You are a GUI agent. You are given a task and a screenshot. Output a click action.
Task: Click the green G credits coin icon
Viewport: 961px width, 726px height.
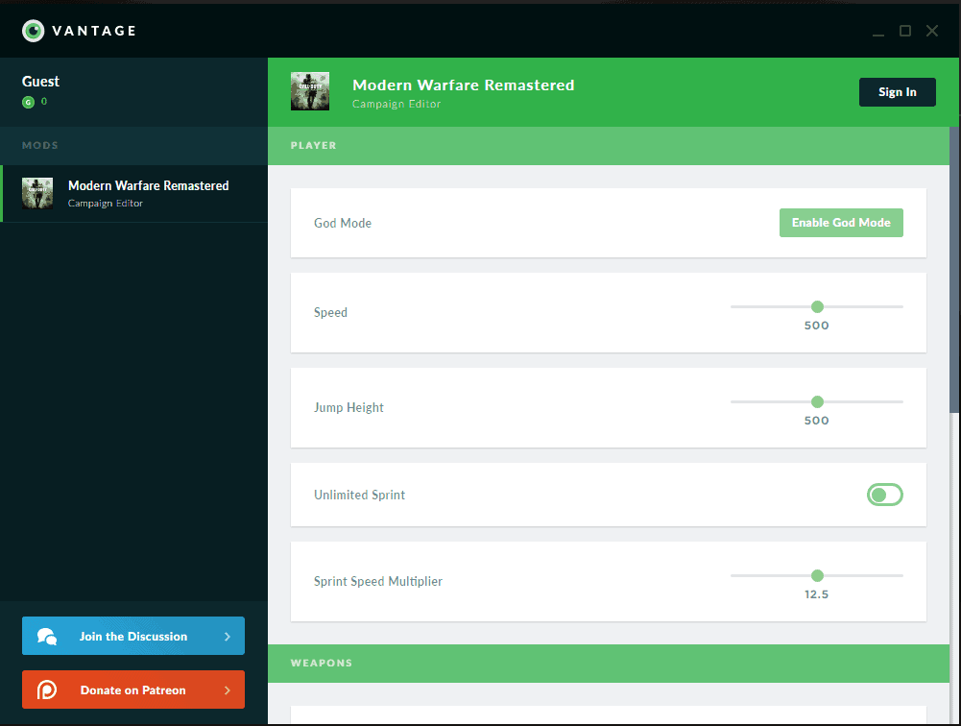click(28, 103)
